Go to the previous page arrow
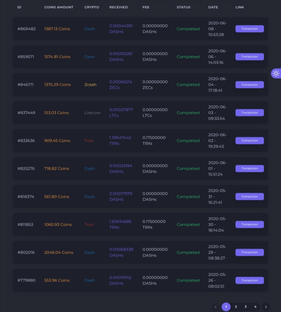 (215, 307)
